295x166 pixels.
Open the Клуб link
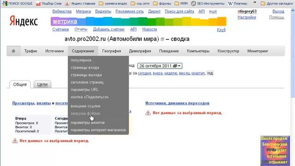click(x=221, y=30)
